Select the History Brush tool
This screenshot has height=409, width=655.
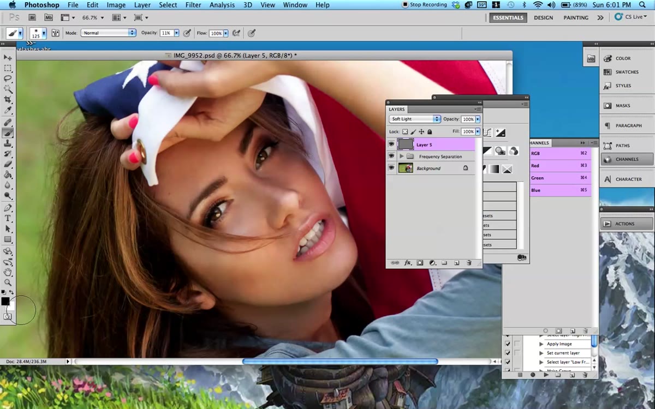pyautogui.click(x=8, y=153)
